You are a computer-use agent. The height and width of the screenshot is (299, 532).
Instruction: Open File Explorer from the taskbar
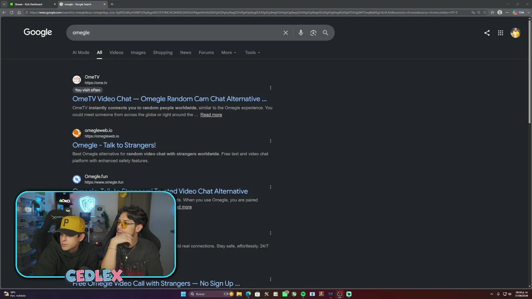pyautogui.click(x=239, y=294)
